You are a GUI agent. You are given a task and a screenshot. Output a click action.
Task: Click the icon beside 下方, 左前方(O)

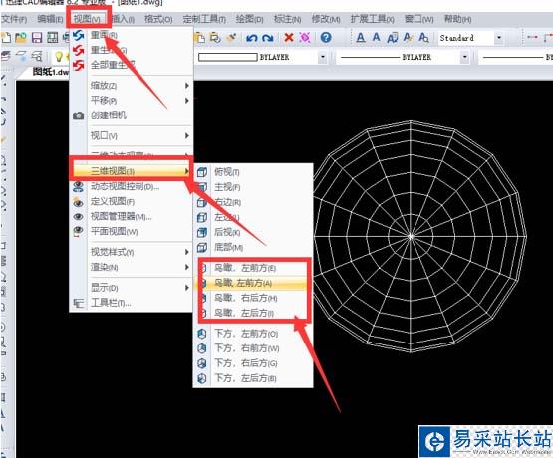pyautogui.click(x=201, y=334)
